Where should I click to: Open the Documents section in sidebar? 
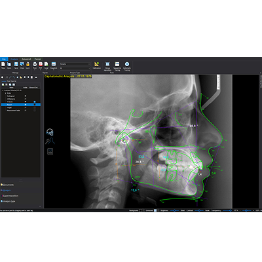pyautogui.click(x=9, y=185)
